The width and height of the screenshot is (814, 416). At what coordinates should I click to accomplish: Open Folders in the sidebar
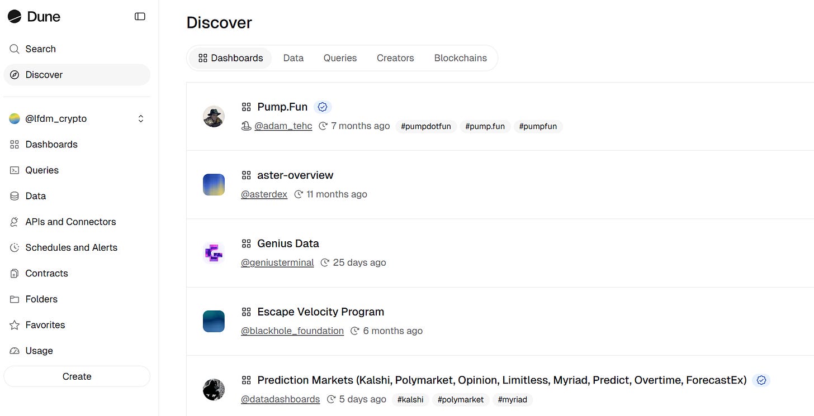[77, 299]
